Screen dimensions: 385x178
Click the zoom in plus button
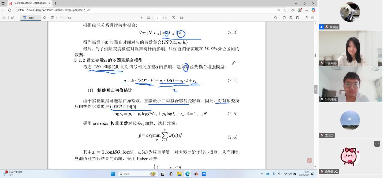[141, 18]
